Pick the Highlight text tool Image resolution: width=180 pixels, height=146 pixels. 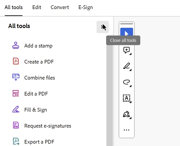[x=126, y=66]
